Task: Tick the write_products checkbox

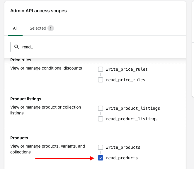Action: pos(101,147)
